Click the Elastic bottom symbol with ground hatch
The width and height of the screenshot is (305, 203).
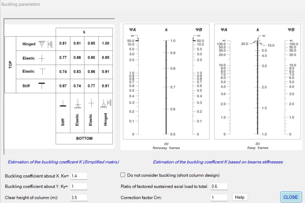[x=78, y=104]
